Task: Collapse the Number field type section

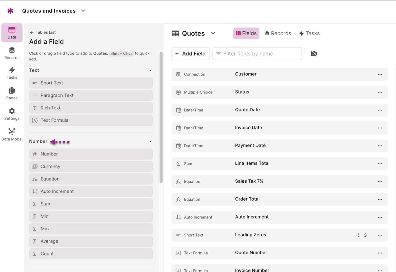Action: (150, 141)
